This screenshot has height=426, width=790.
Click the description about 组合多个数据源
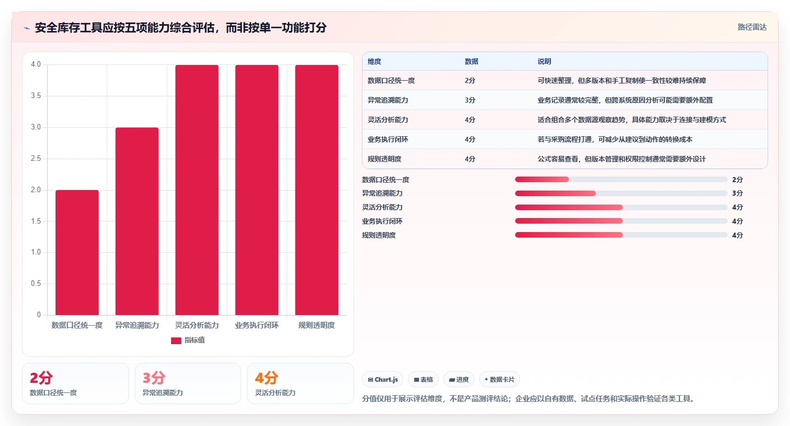(x=632, y=120)
